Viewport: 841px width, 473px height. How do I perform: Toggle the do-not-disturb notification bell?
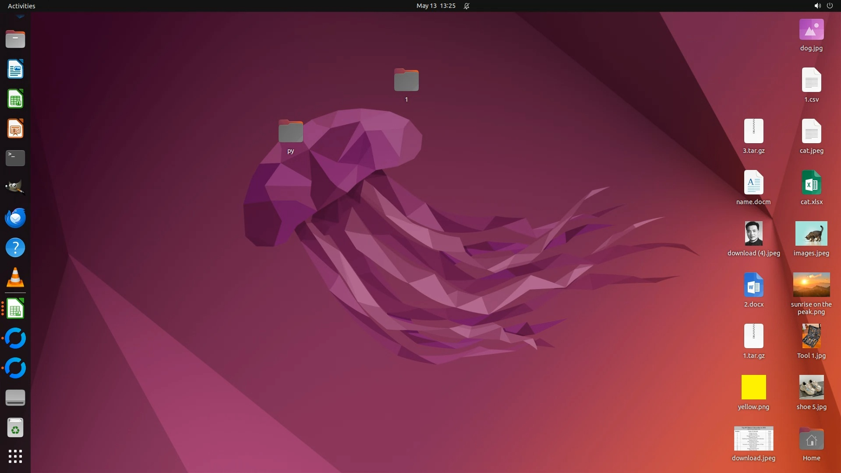coord(466,6)
